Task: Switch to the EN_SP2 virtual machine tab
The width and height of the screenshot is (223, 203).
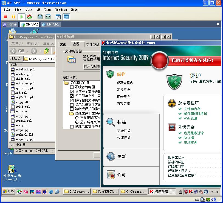Action: click(51, 24)
